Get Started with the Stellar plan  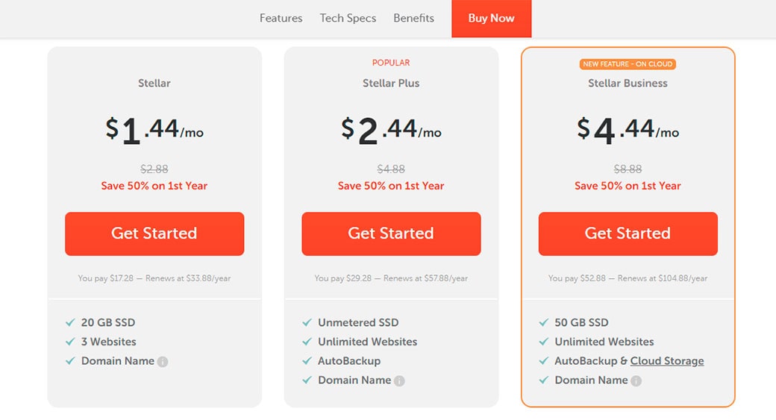coord(154,233)
